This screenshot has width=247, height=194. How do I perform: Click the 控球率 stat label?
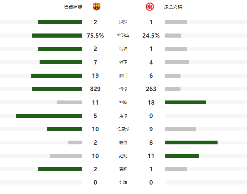pos(123,36)
